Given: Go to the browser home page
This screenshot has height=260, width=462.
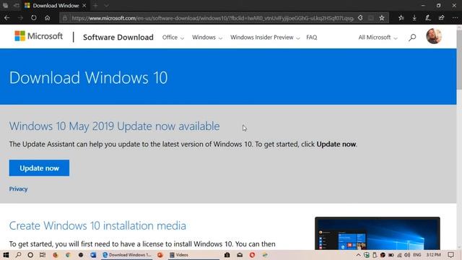Looking at the screenshot, I should click(47, 18).
